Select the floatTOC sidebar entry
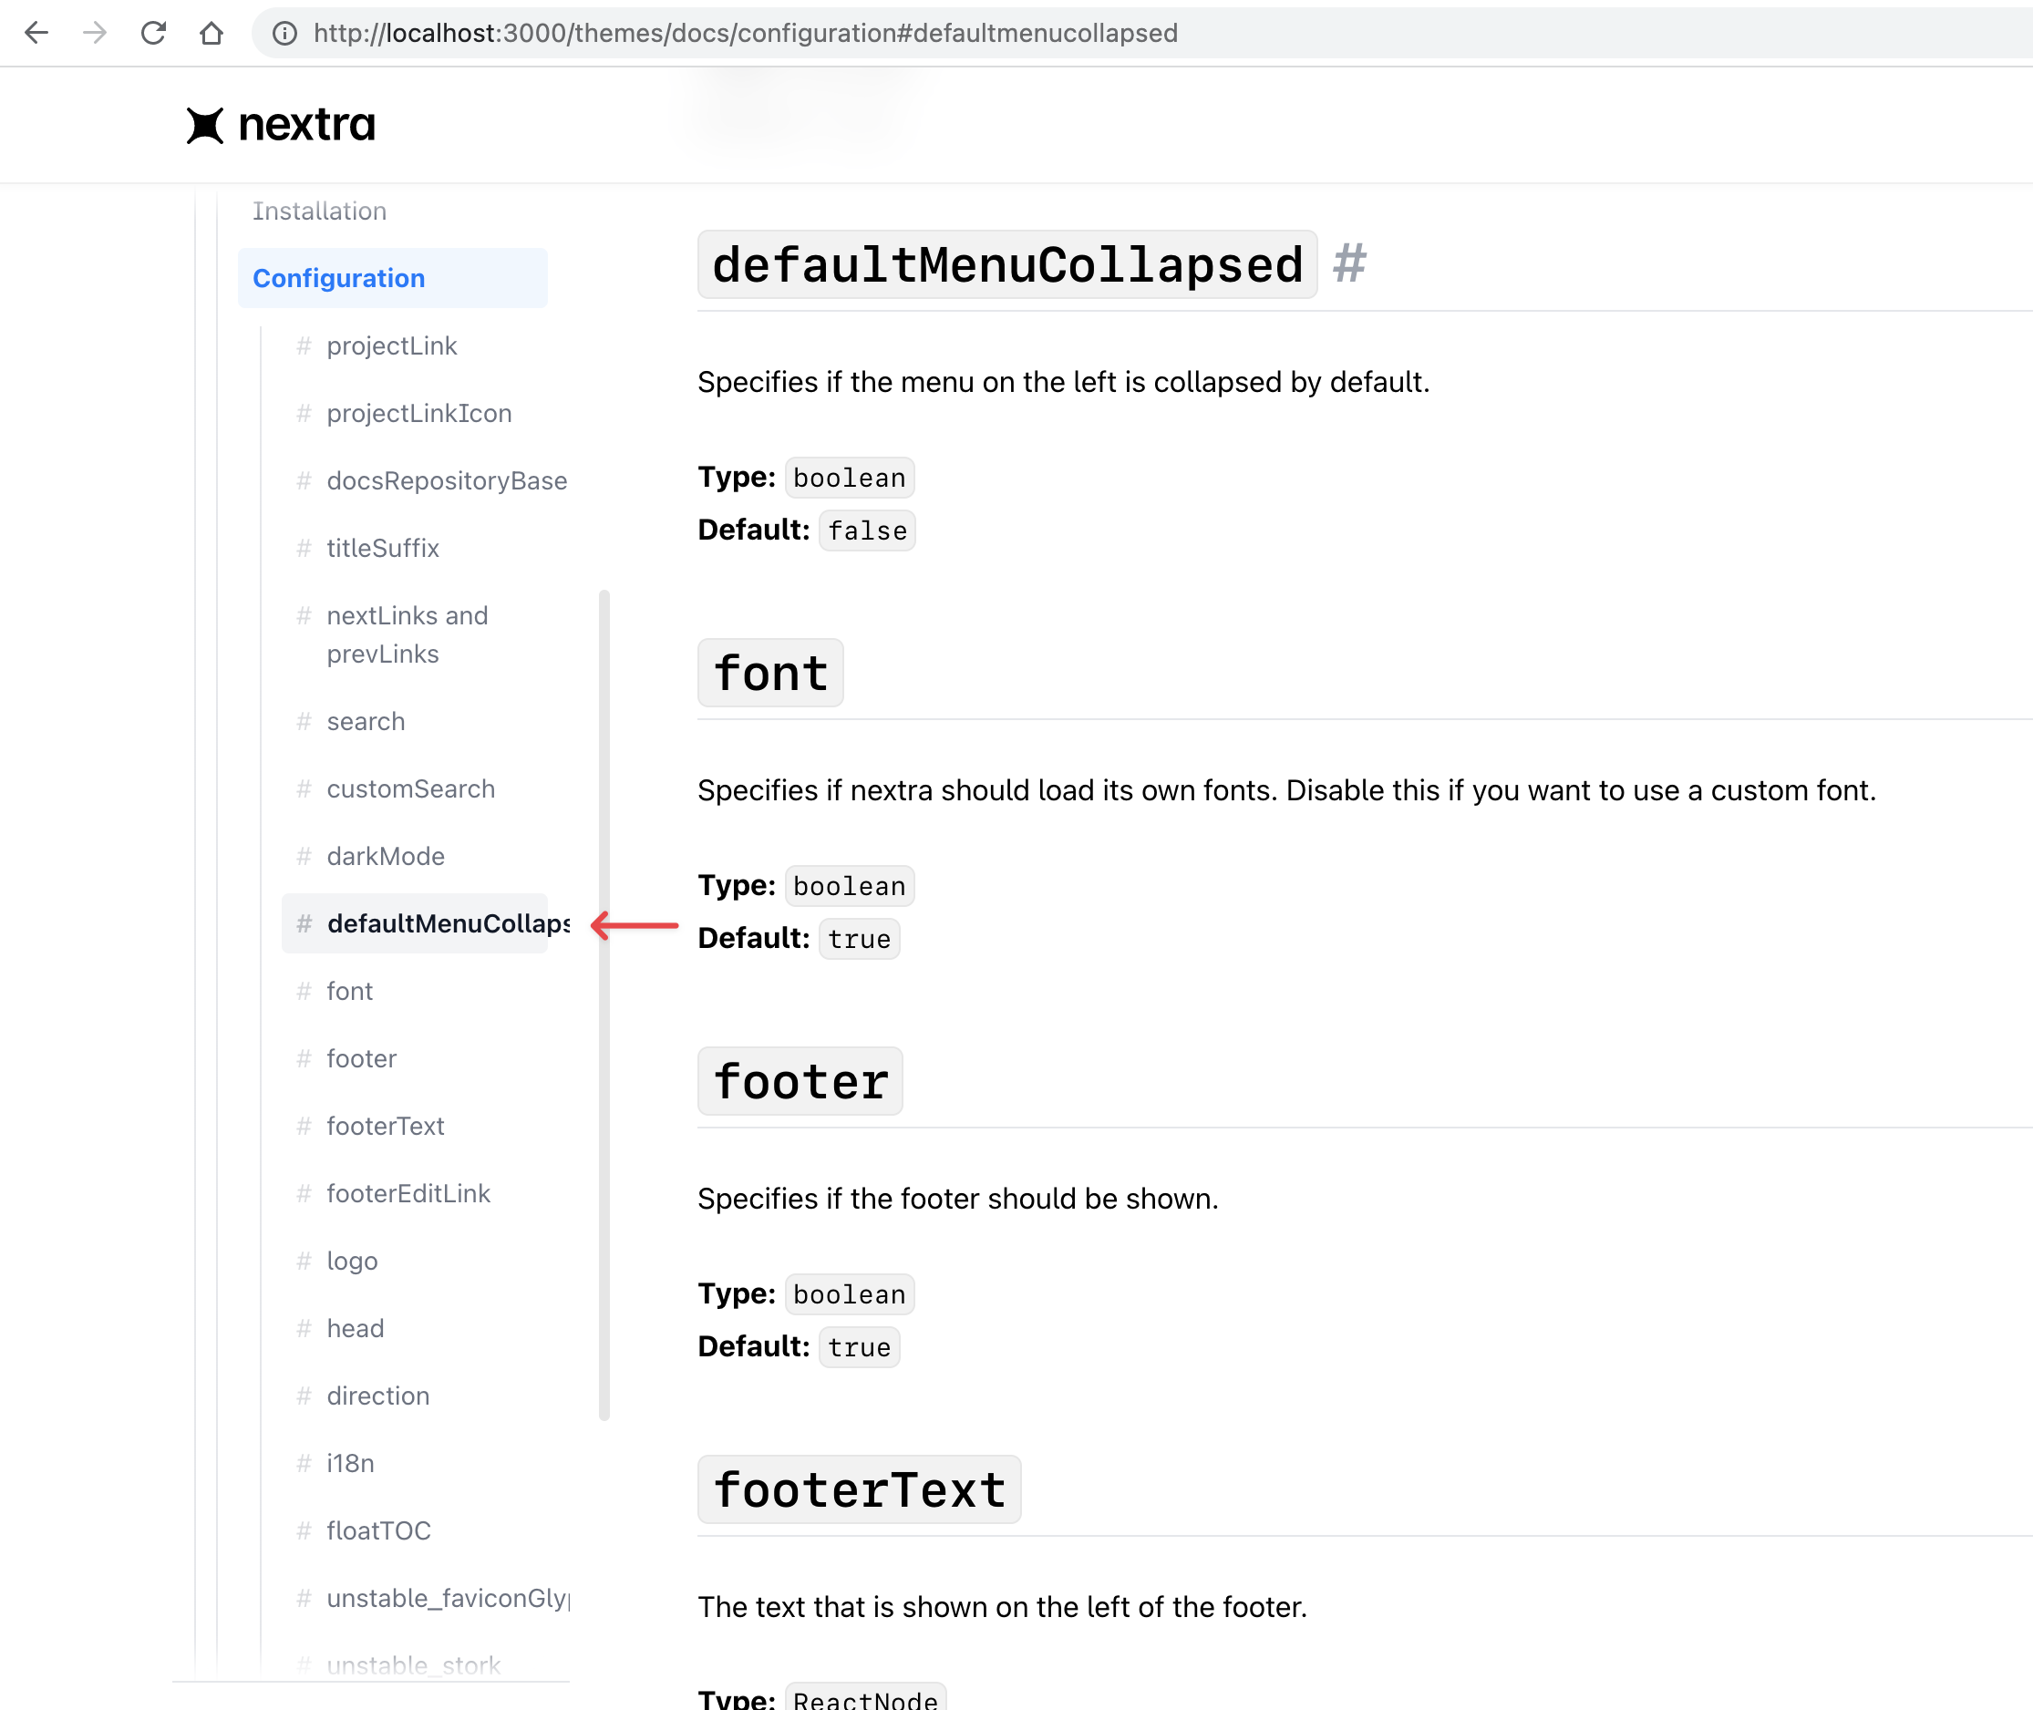Viewport: 2033px width, 1710px height. point(378,1530)
